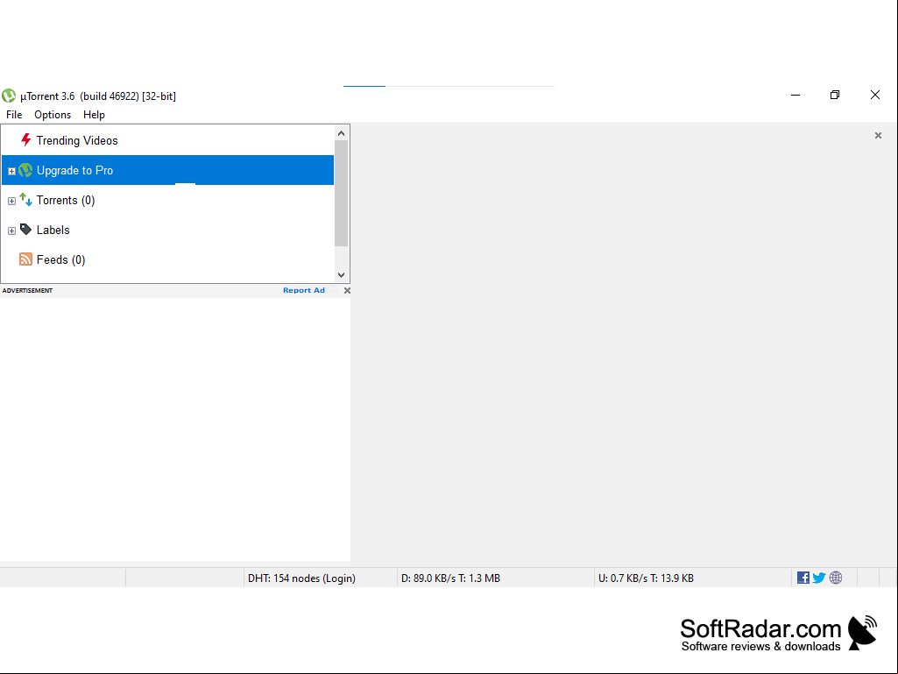The image size is (898, 674).
Task: Click the red lightning Trending Videos icon
Action: (25, 140)
